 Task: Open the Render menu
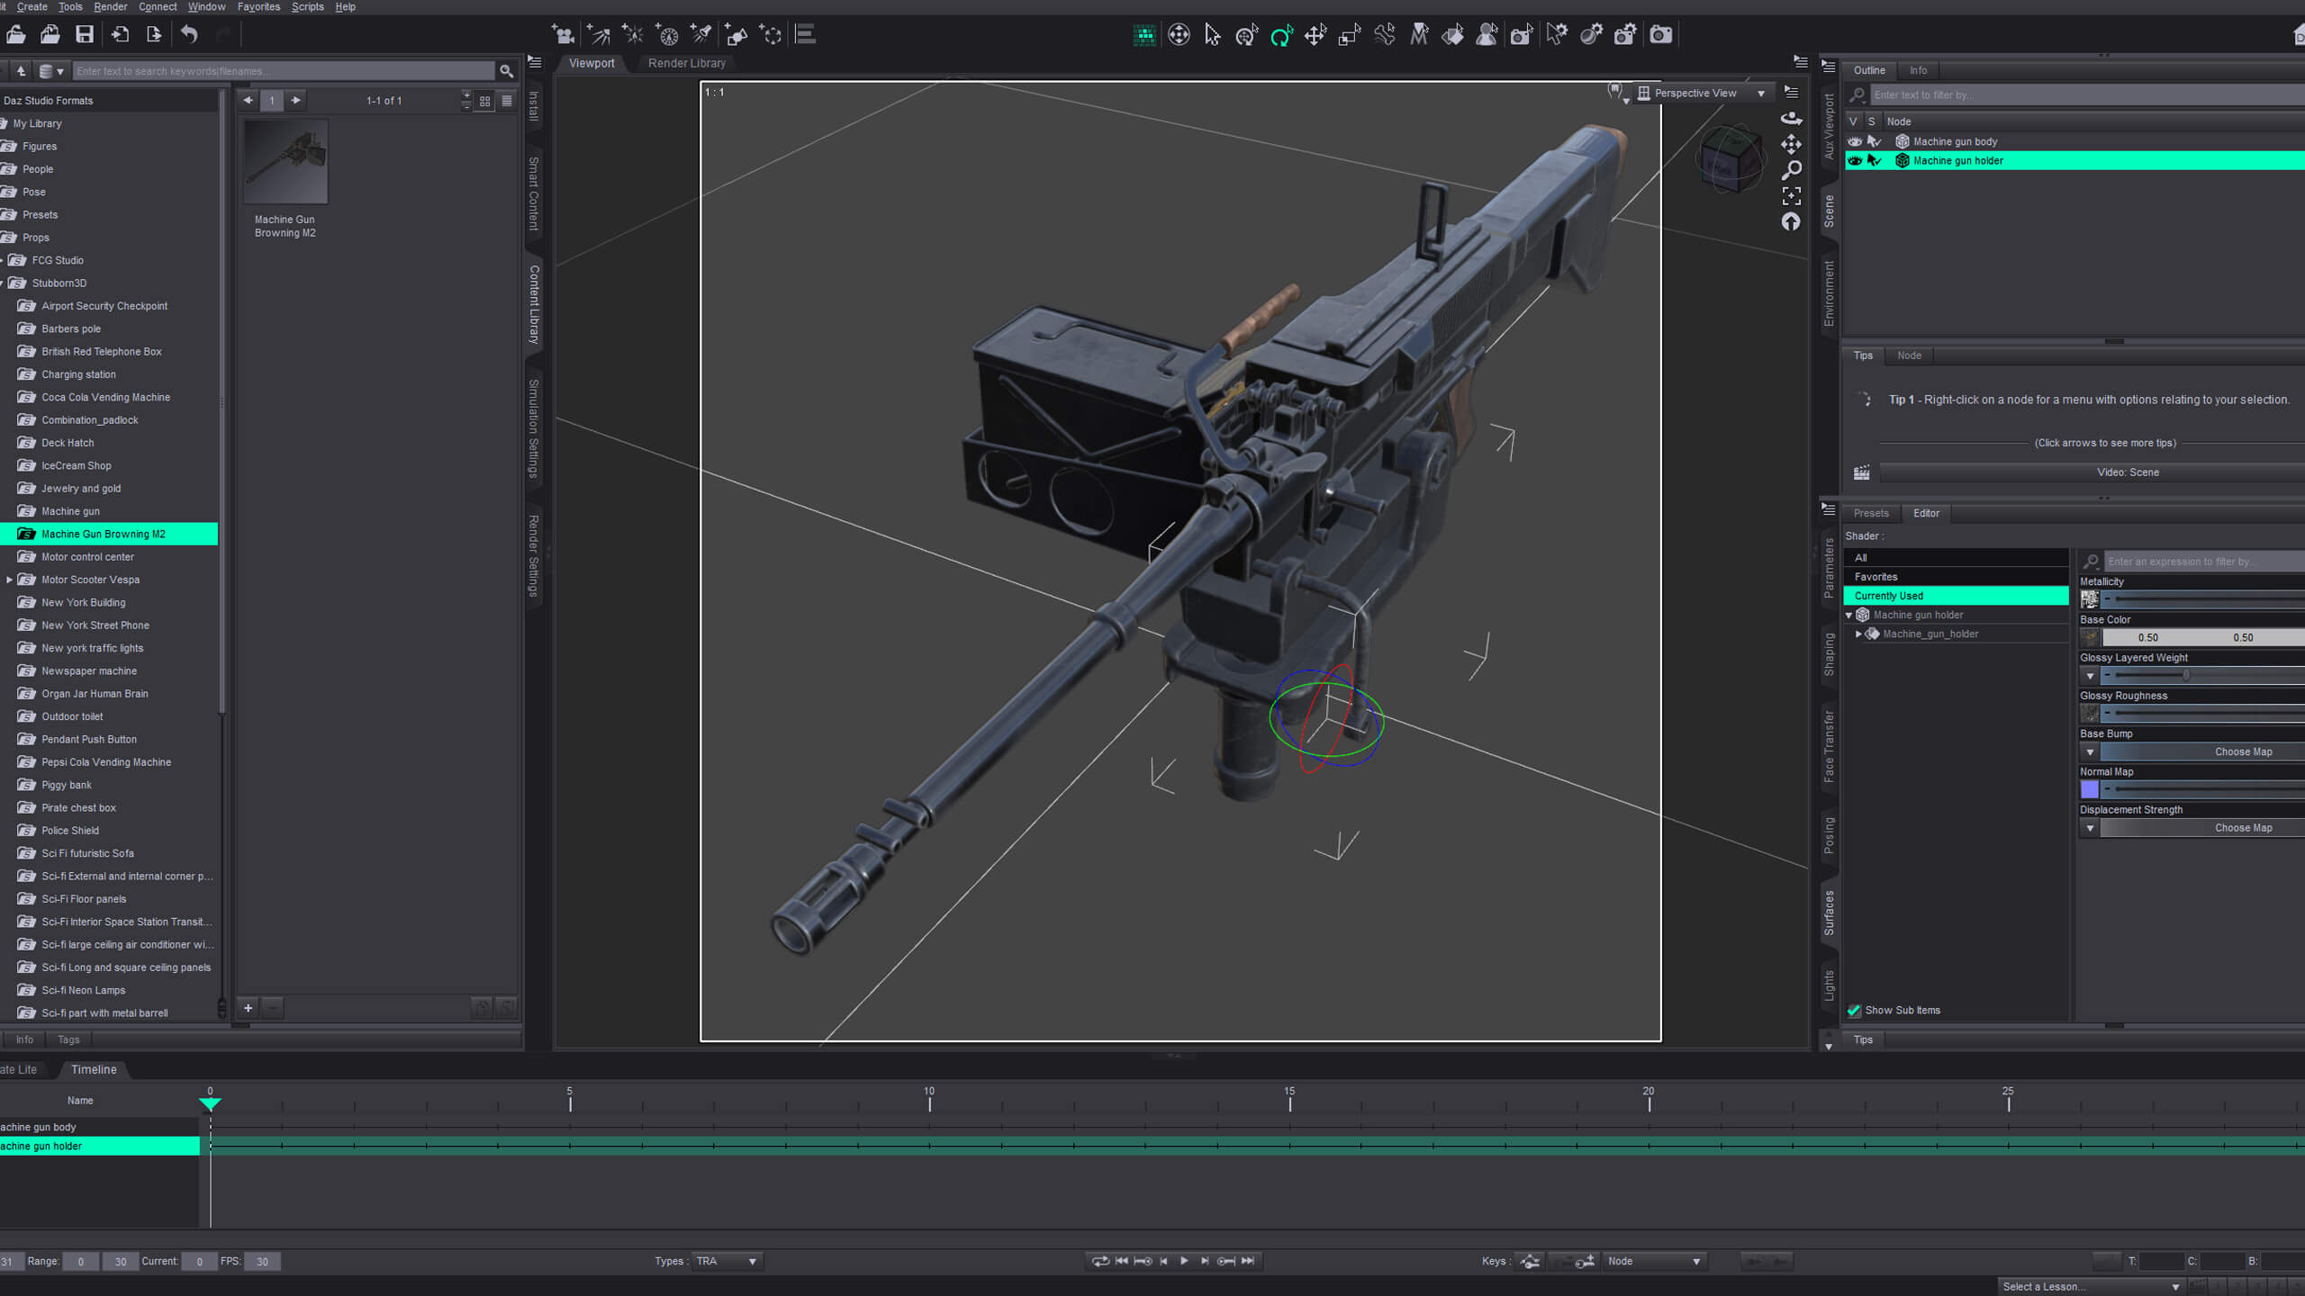tap(111, 6)
